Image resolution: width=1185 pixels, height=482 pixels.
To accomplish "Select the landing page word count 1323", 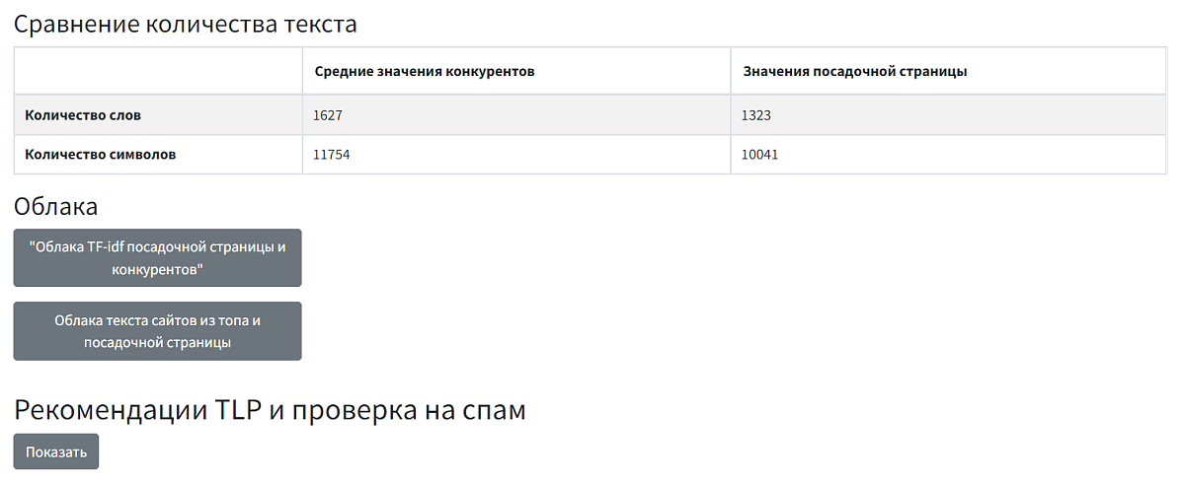I will (x=756, y=115).
